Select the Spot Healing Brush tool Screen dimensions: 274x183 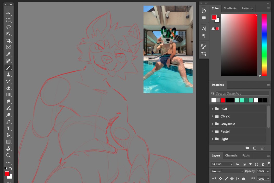click(x=8, y=61)
